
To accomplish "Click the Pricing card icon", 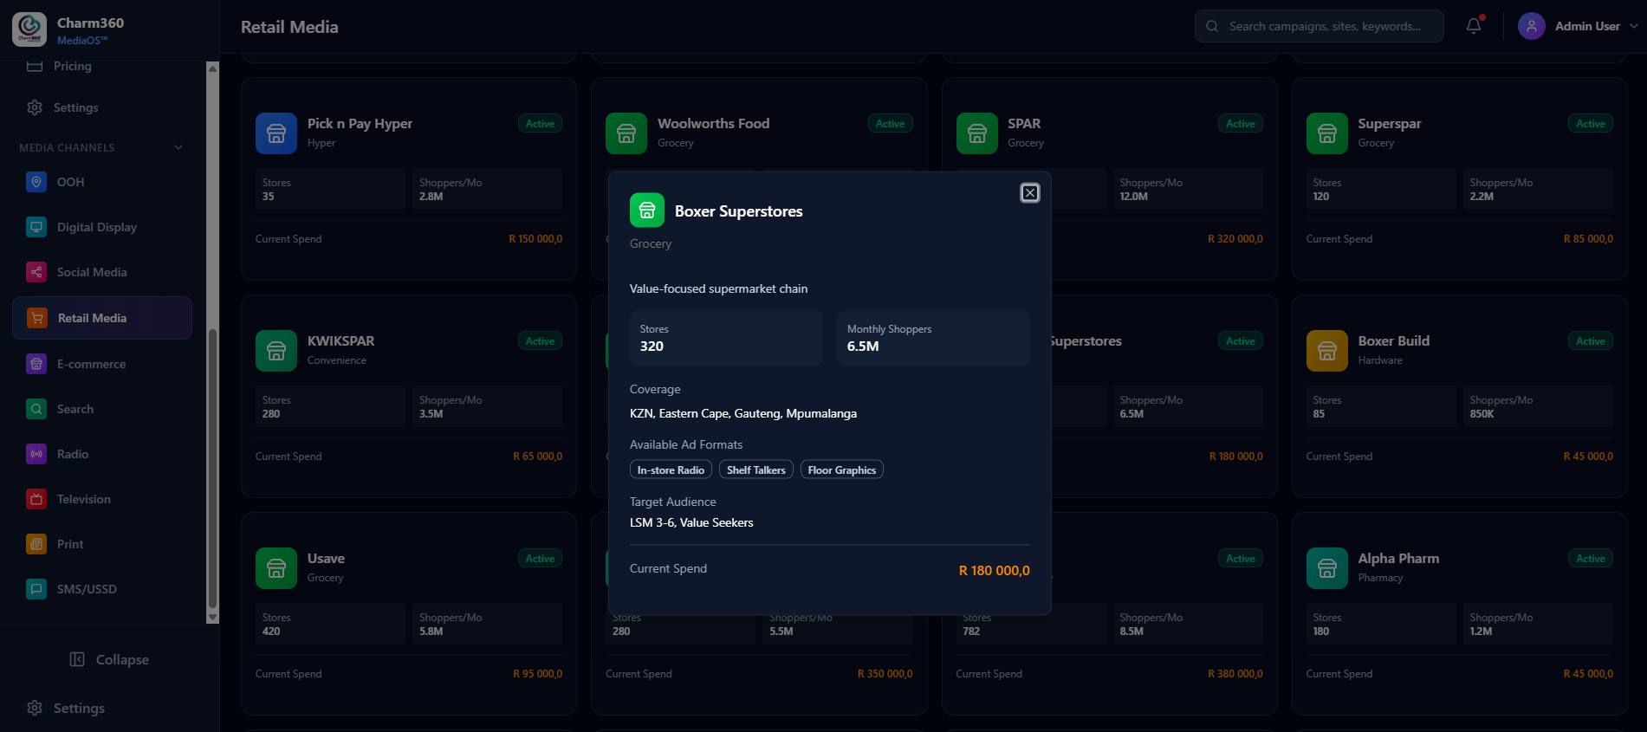I will coord(35,66).
